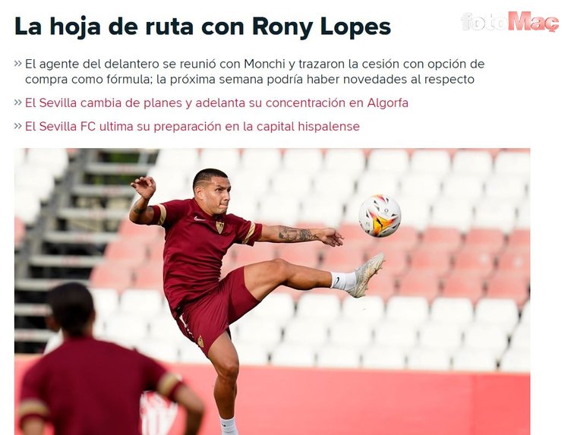Image resolution: width=571 pixels, height=435 pixels.
Task: Click the tattooed forearm of the player
Action: click(295, 234)
